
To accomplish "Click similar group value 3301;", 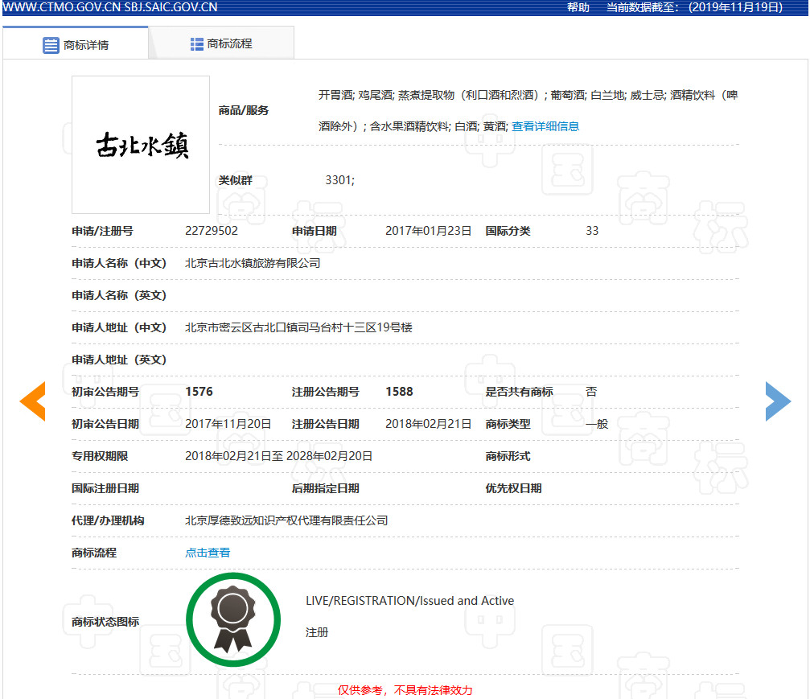I will point(340,180).
